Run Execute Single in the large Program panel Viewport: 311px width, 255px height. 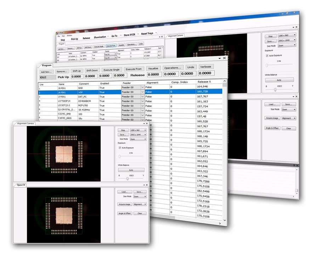[112, 70]
